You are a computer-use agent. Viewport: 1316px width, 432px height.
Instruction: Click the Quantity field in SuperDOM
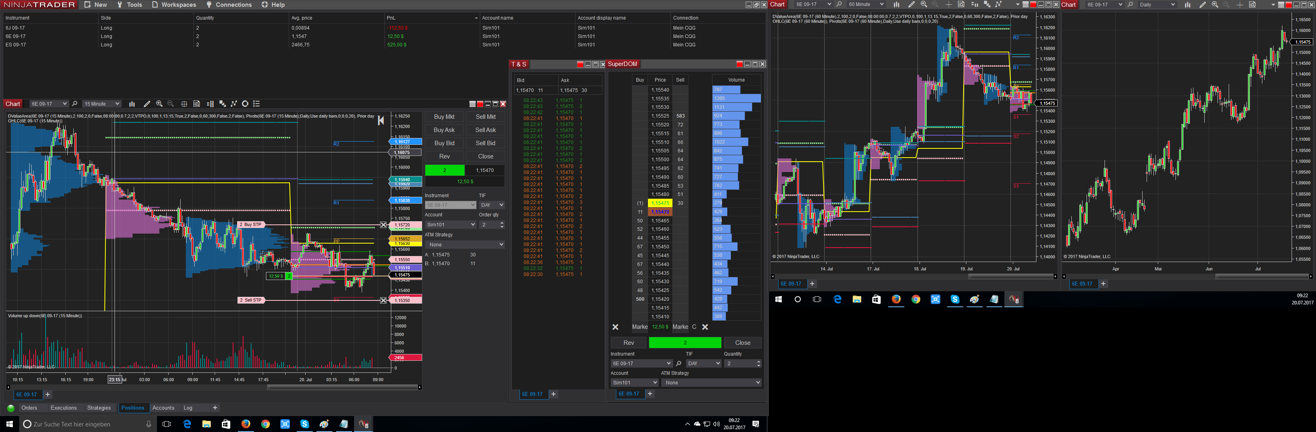pos(743,364)
